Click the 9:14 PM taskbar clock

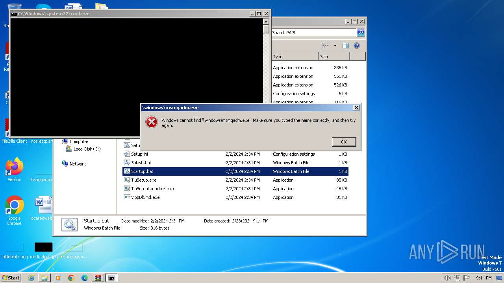point(484,278)
